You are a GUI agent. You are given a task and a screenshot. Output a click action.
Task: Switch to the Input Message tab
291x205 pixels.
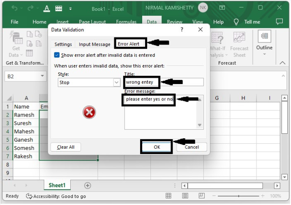pyautogui.click(x=94, y=44)
